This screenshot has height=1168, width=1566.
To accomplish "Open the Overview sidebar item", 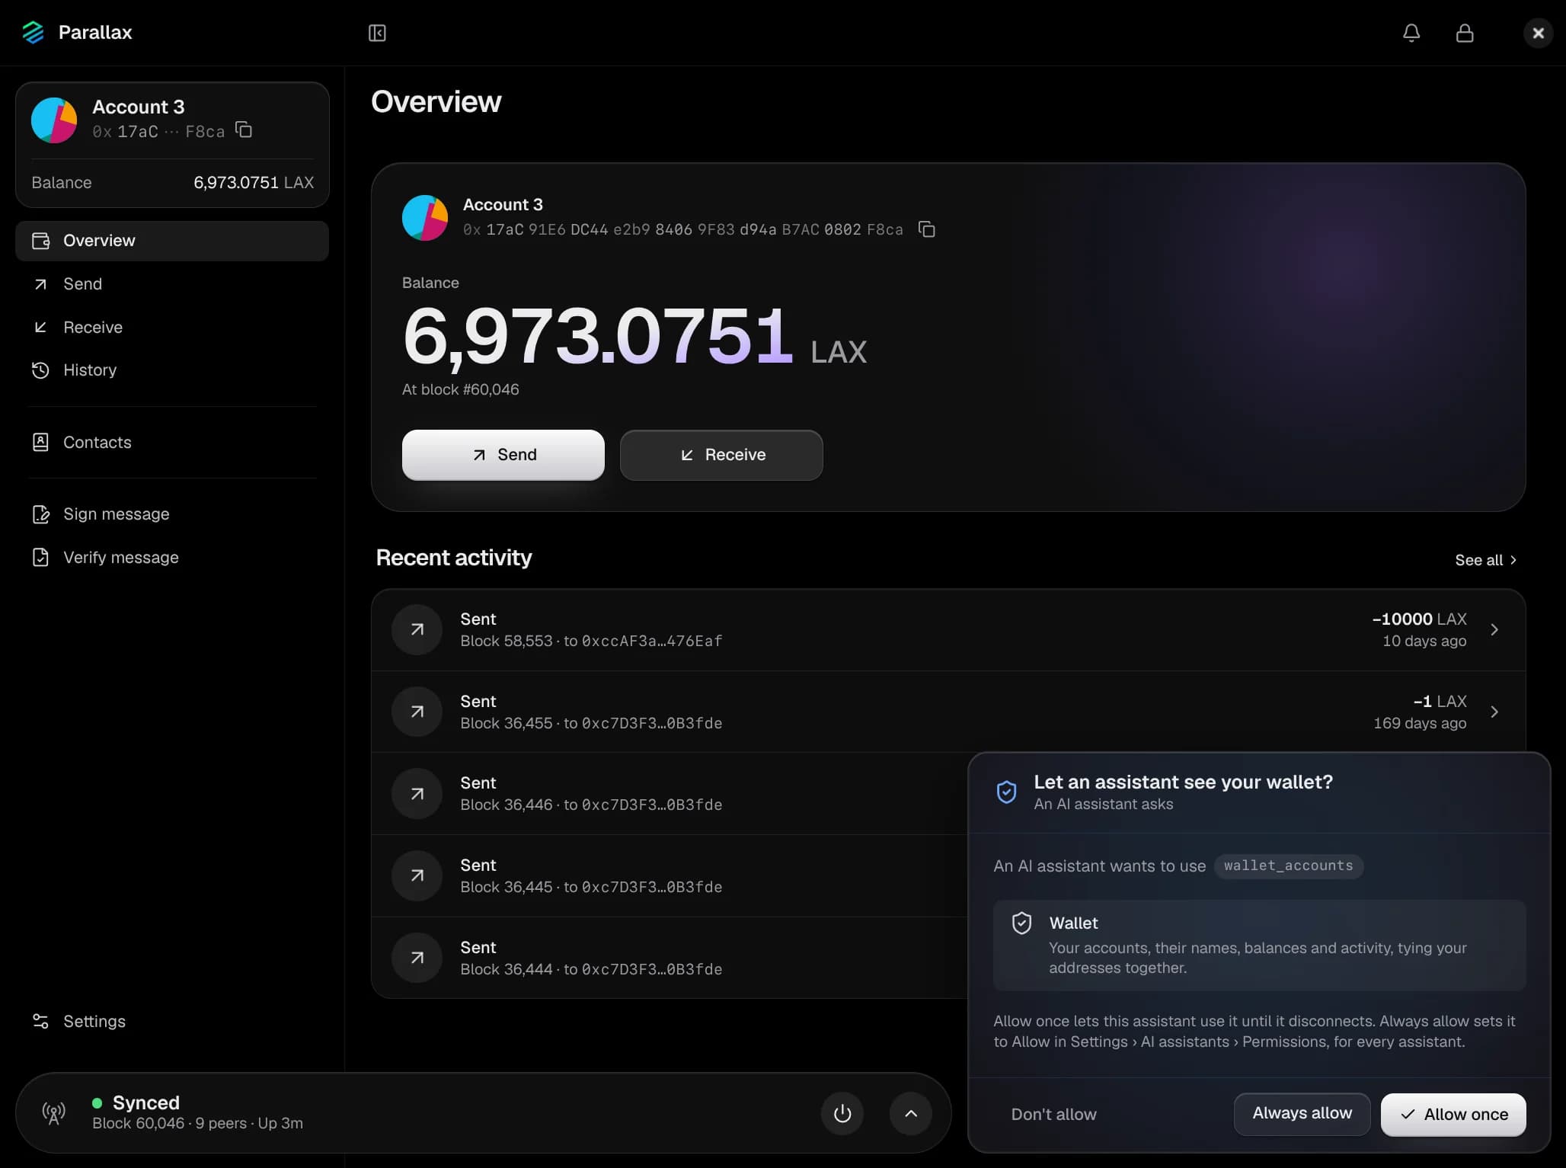I will [x=172, y=241].
